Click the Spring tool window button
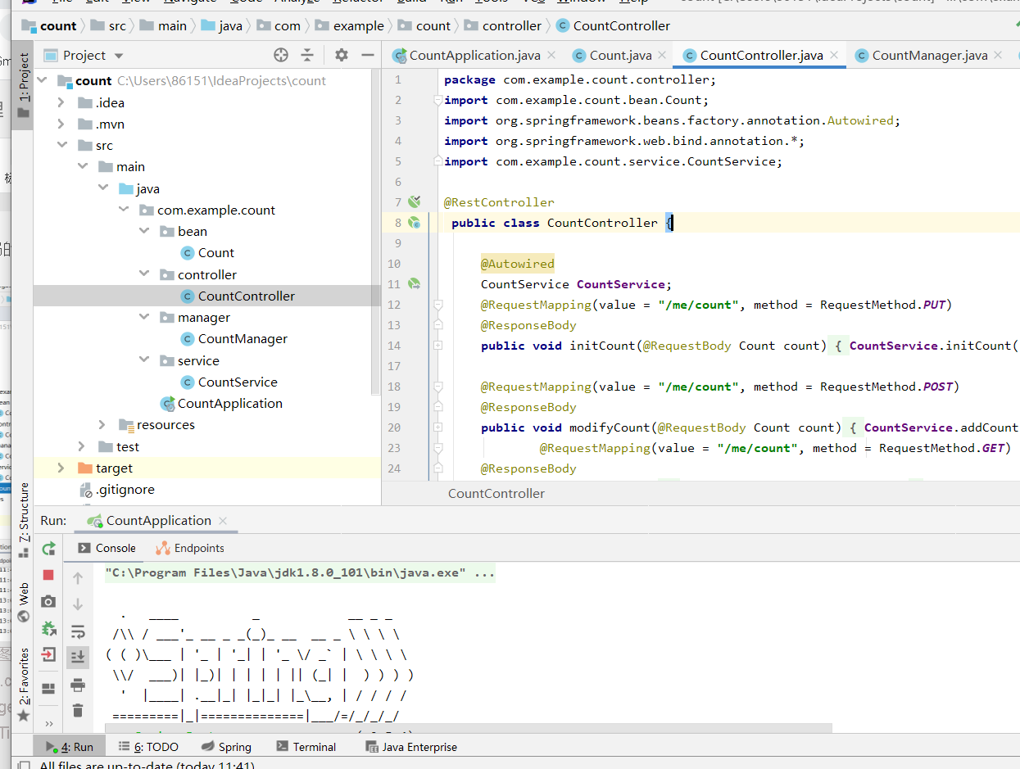The image size is (1020, 769). point(226,747)
